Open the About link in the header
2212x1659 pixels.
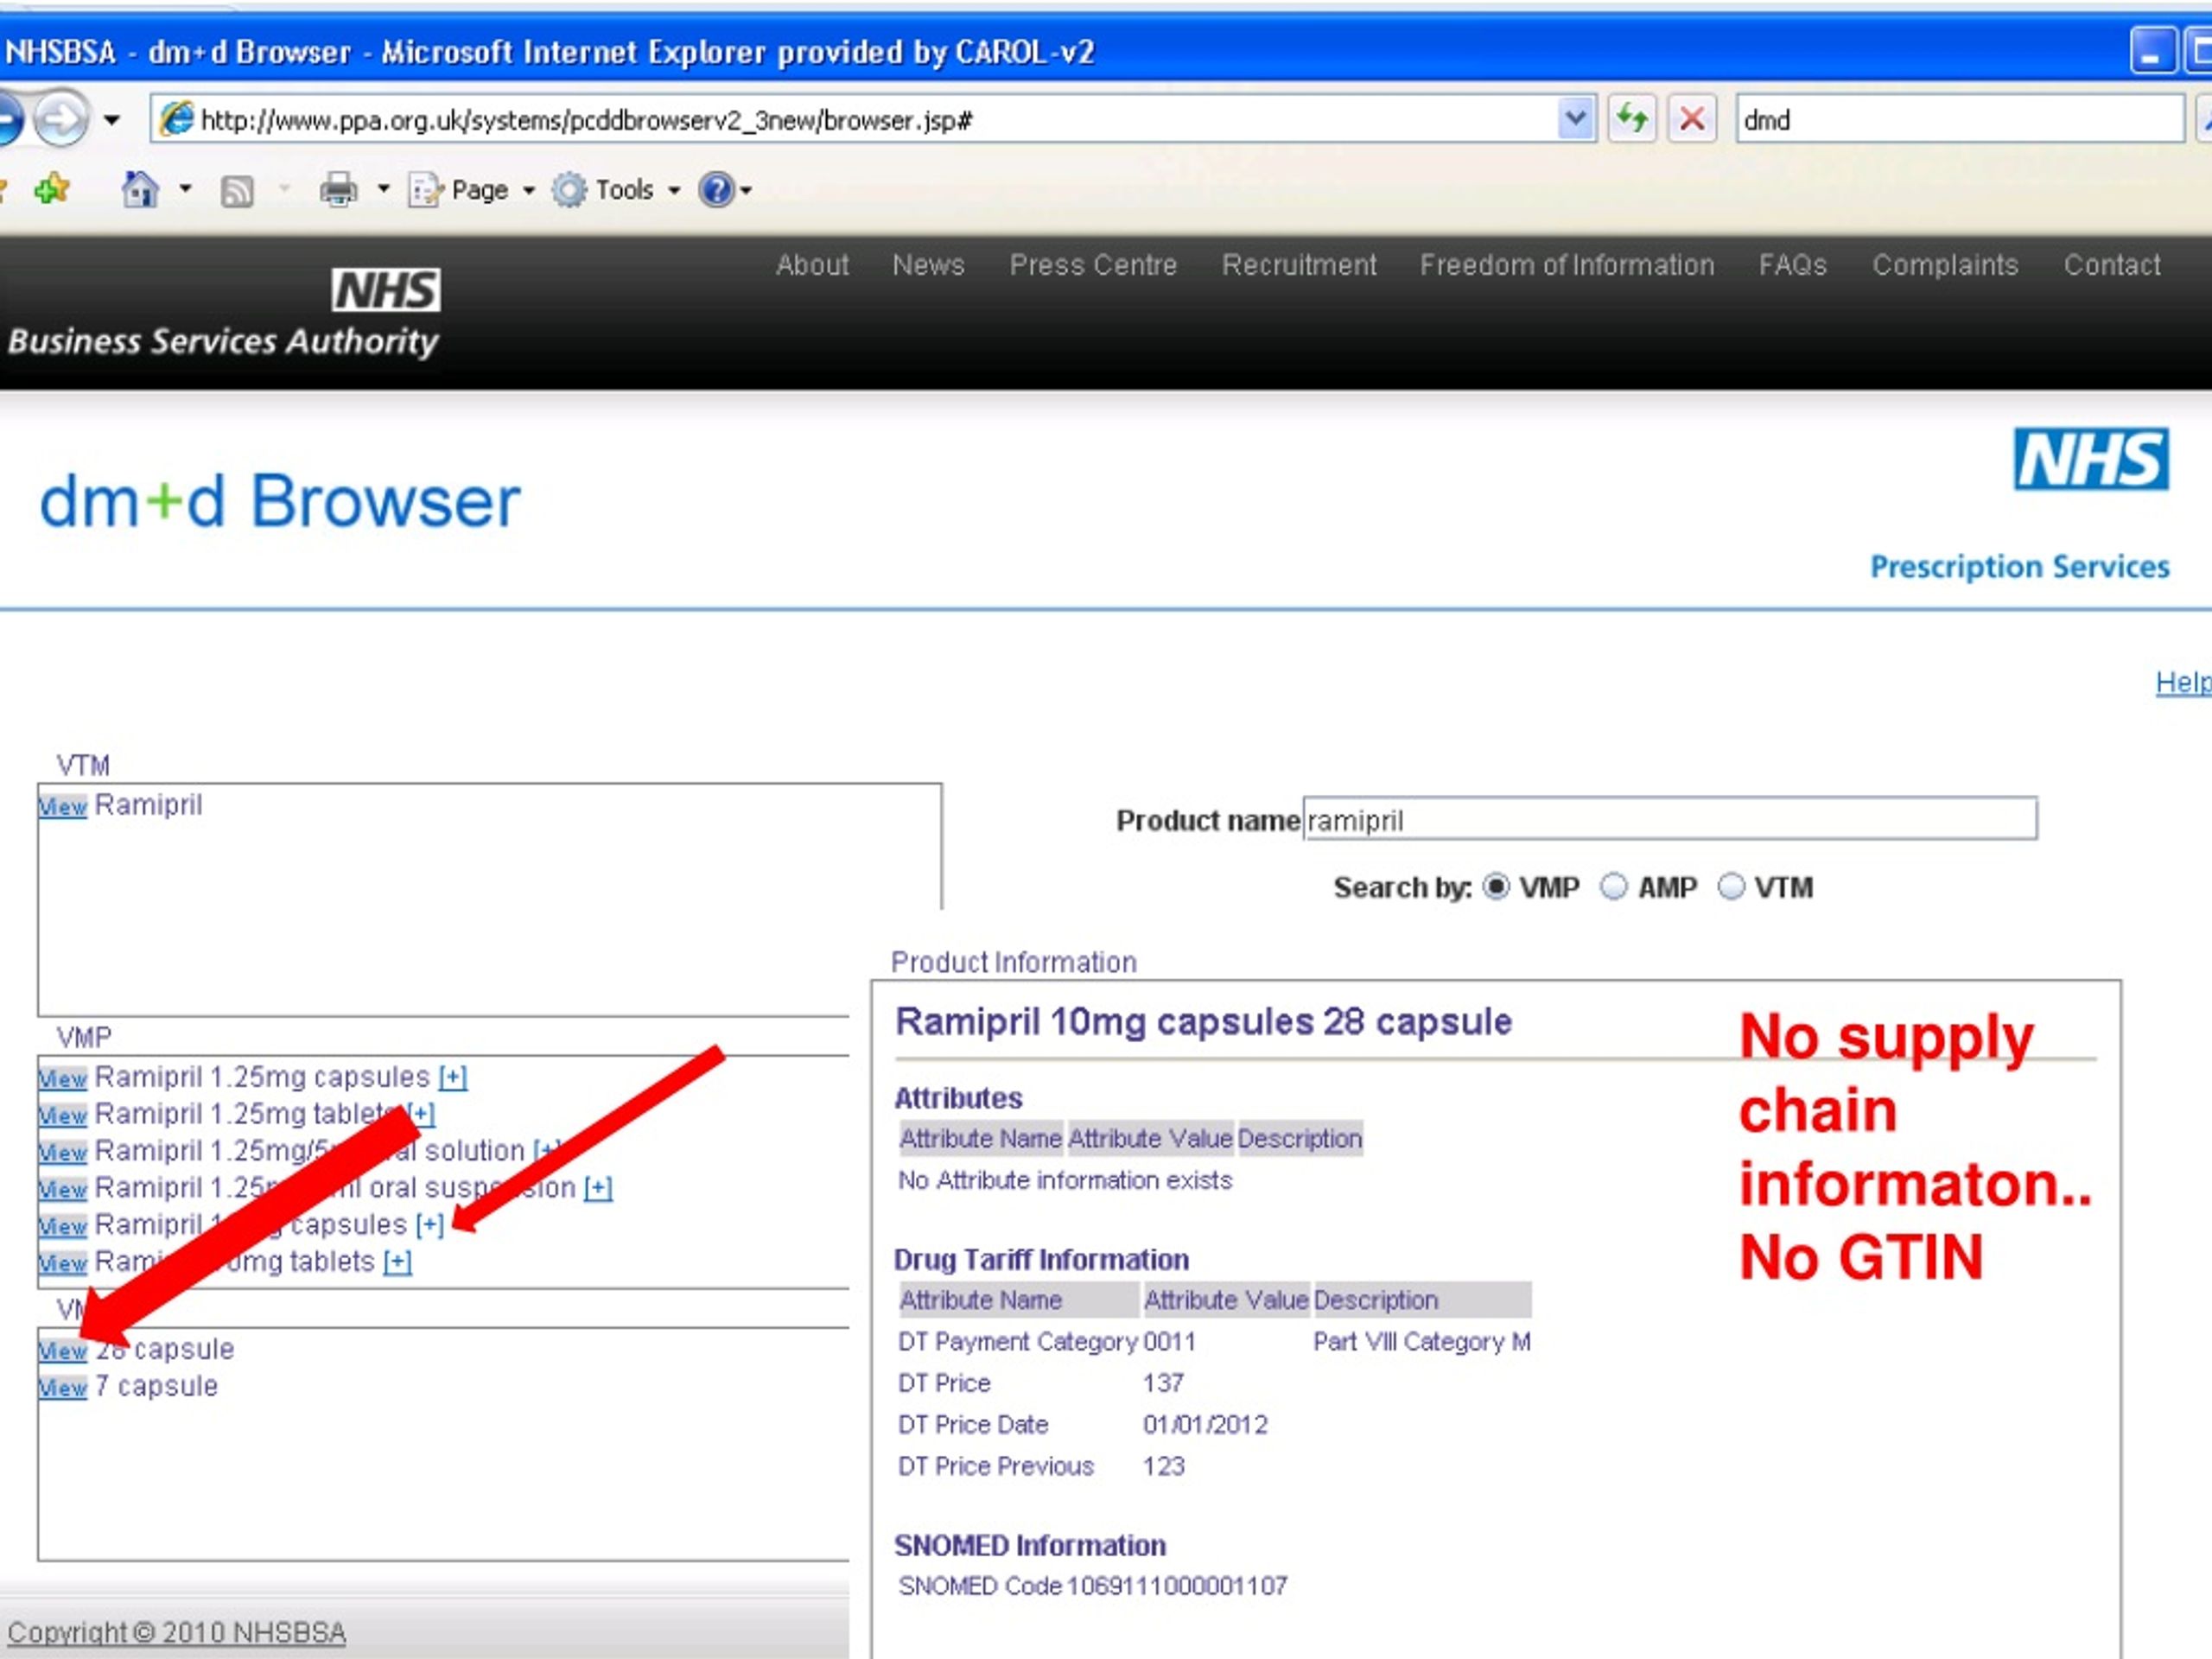(812, 265)
